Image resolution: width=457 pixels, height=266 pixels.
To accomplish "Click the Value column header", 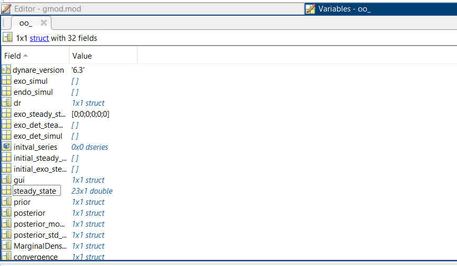I will point(103,56).
